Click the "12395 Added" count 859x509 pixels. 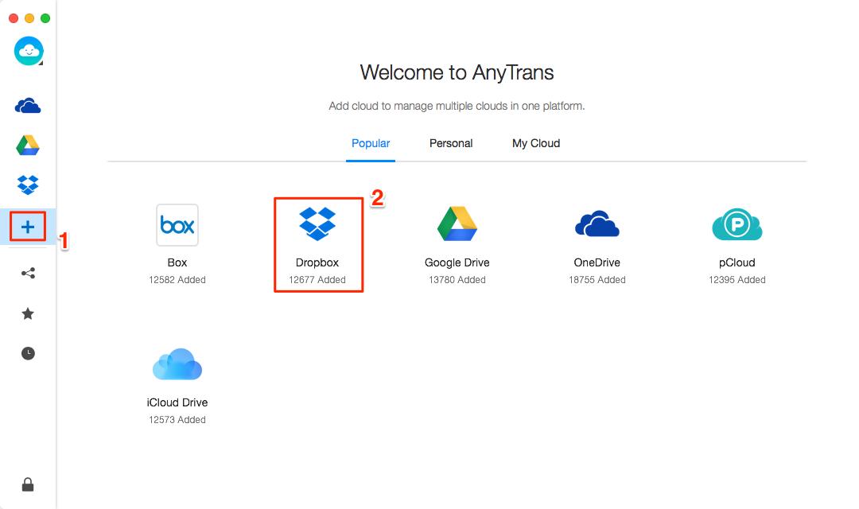[x=737, y=279]
